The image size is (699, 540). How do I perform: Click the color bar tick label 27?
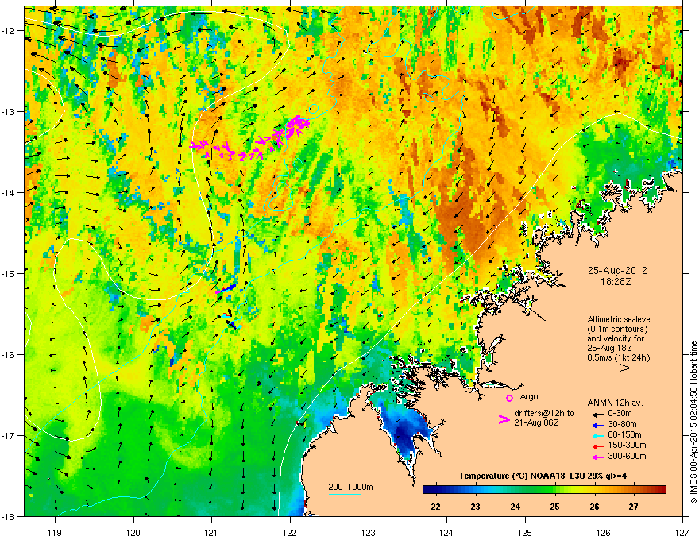pyautogui.click(x=634, y=507)
